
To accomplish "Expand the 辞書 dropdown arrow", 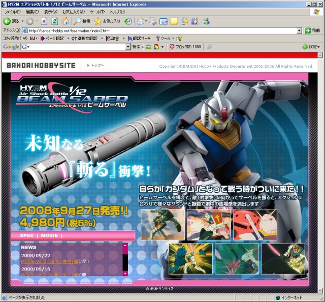I will pos(123,39).
